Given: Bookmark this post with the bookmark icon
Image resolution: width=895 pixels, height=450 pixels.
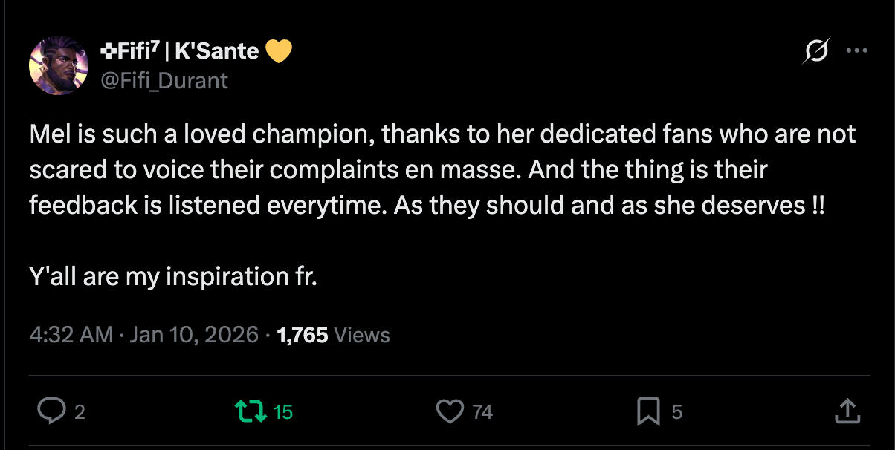Looking at the screenshot, I should coord(648,411).
